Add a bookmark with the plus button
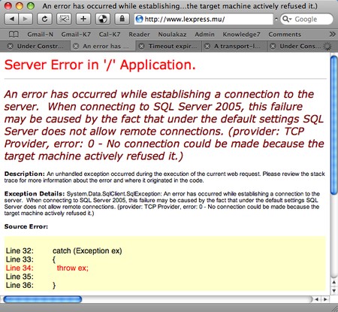The width and height of the screenshot is (338, 312). [x=83, y=19]
